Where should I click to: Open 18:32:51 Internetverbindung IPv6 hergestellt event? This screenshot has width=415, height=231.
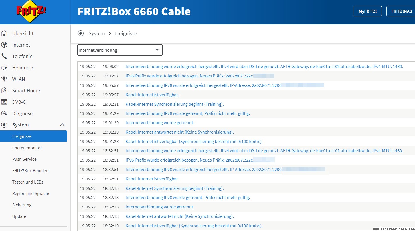(225, 170)
